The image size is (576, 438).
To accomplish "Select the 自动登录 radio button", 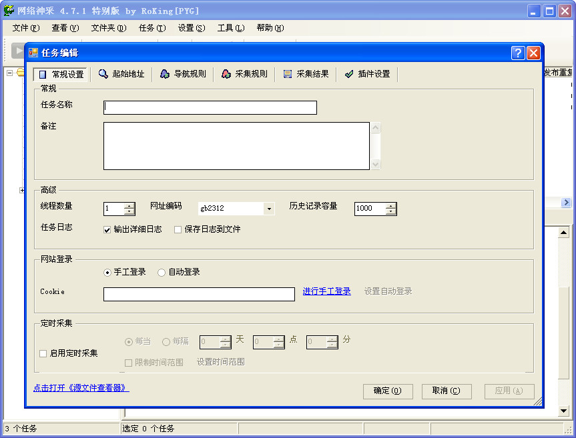I will pyautogui.click(x=160, y=272).
